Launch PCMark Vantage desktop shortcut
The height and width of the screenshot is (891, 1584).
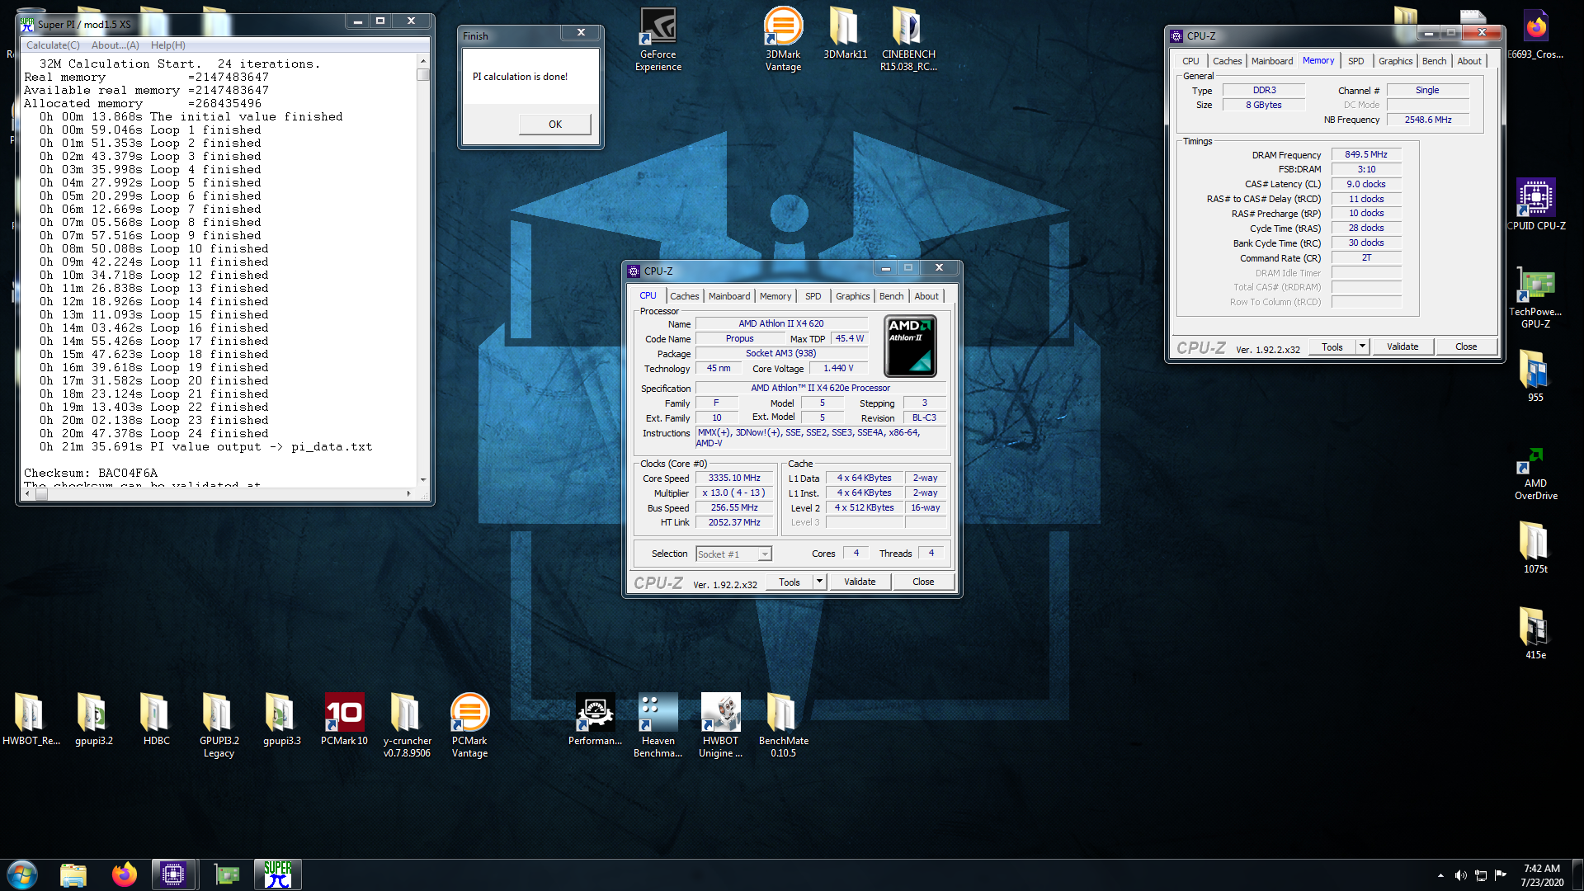tap(469, 725)
